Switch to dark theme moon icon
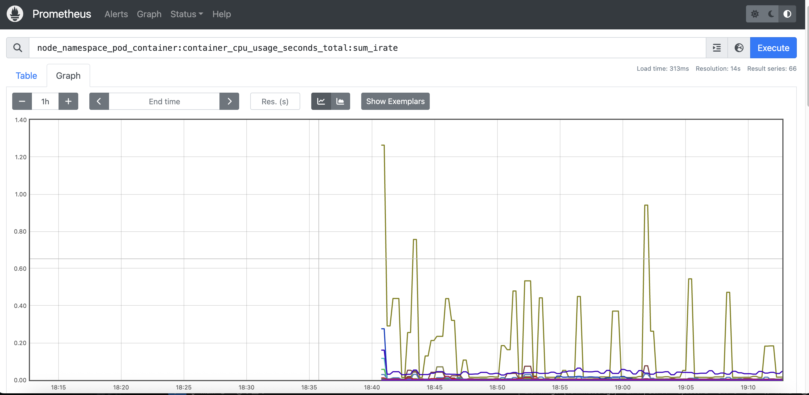The image size is (809, 395). pyautogui.click(x=771, y=14)
